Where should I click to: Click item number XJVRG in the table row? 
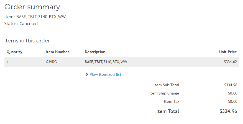51,62
